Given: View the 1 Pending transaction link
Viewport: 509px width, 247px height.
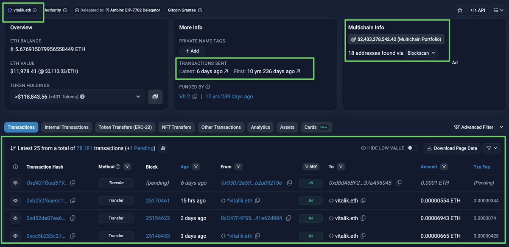Looking at the screenshot, I should click(x=142, y=148).
